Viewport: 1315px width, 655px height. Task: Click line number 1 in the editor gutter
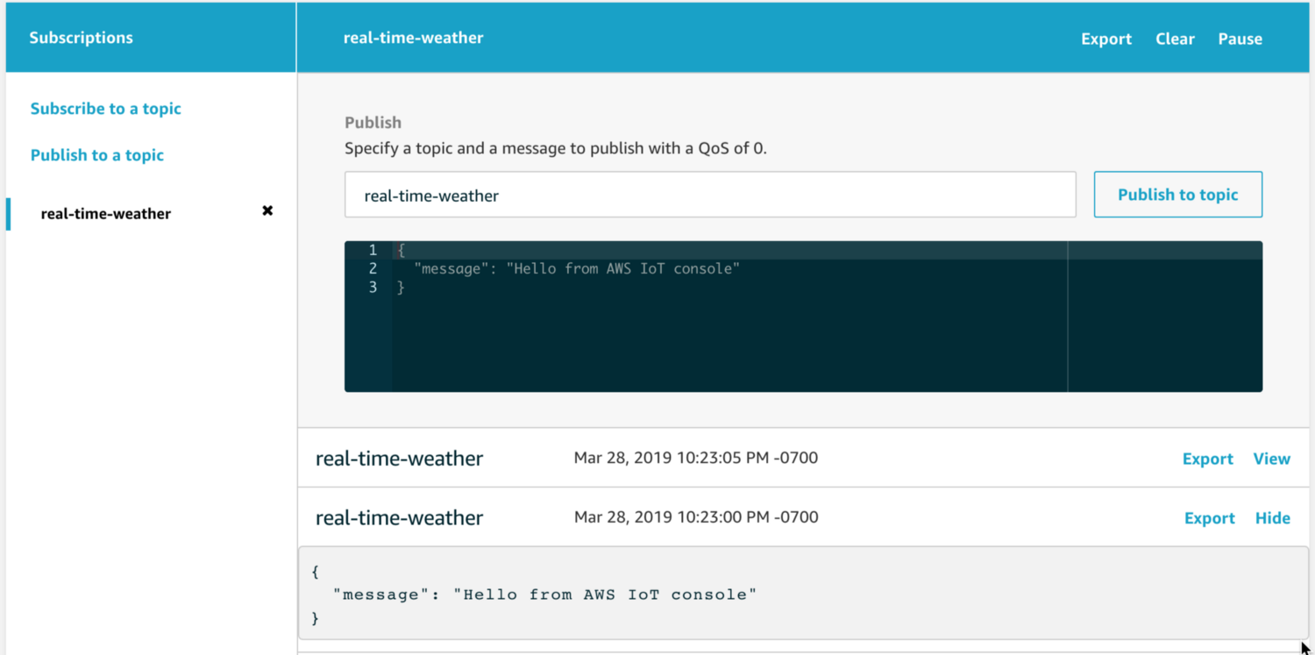click(373, 250)
